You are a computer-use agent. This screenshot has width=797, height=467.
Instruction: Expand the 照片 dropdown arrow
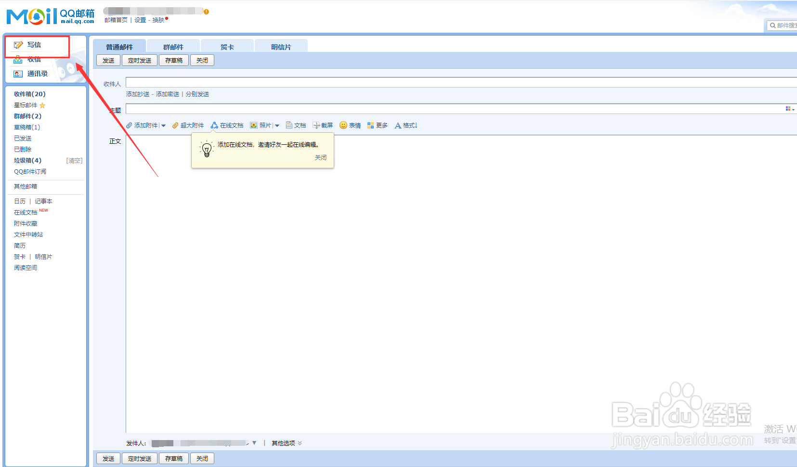pos(277,126)
